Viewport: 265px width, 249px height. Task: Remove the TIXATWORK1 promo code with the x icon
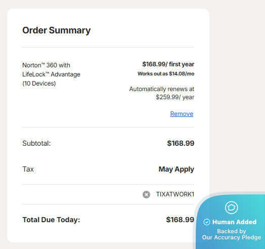point(146,194)
